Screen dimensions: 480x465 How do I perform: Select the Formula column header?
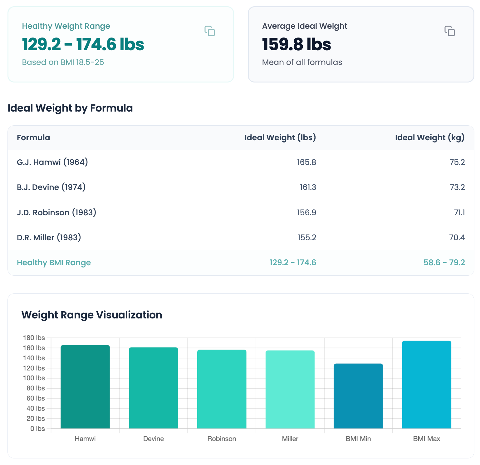(x=33, y=137)
